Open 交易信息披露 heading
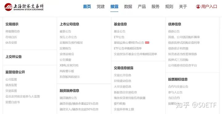Image resolution: width=222 pixels, height=114 pixels. pyautogui.click(x=124, y=68)
